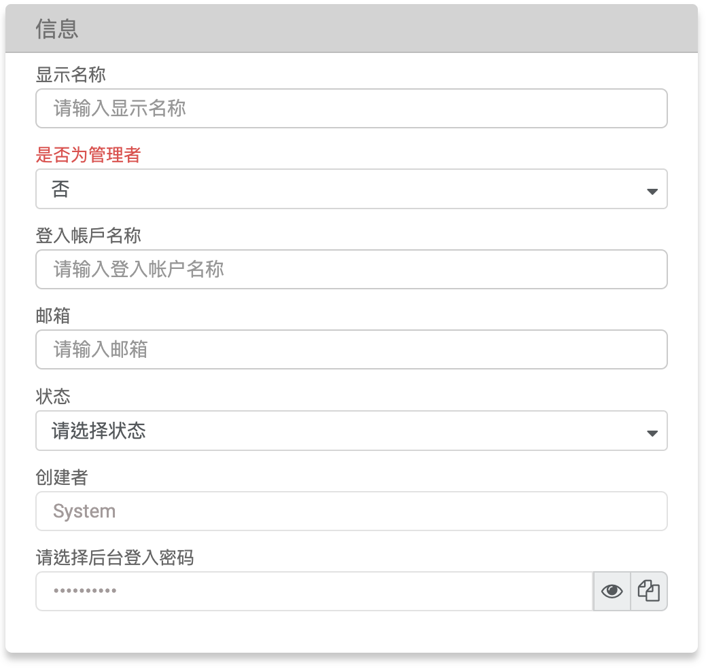Show the password with the eye icon

tap(612, 591)
